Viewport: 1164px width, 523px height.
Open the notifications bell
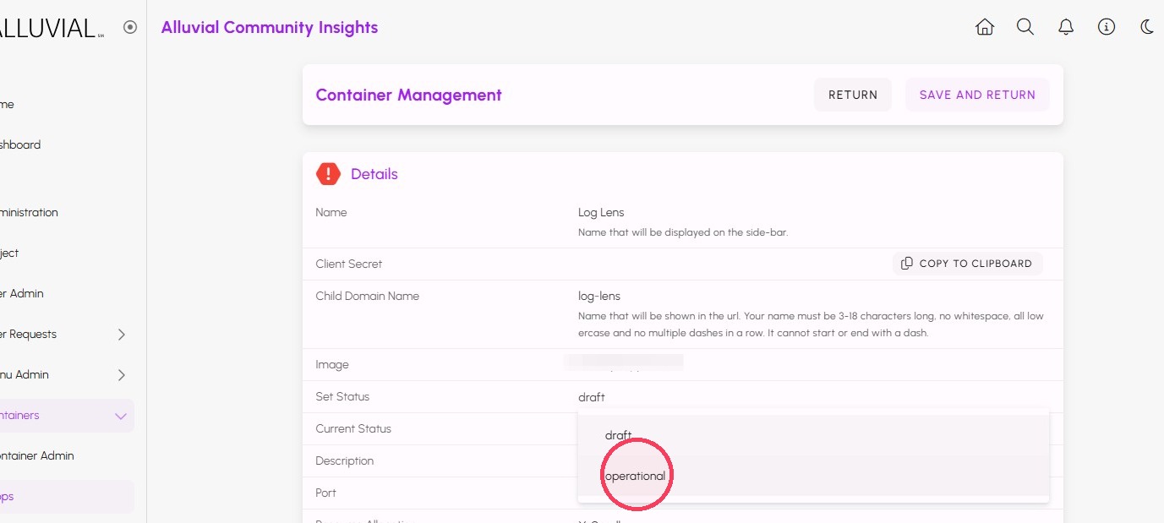point(1066,27)
